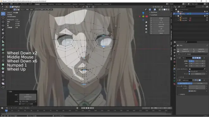Select the Poly Build tool

click(x=3, y=65)
